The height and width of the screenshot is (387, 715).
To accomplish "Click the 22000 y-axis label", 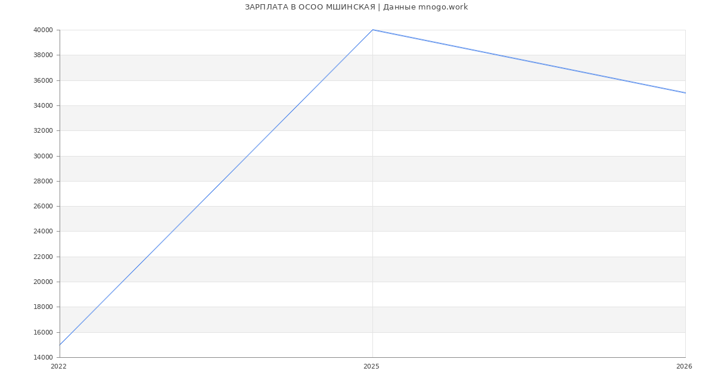I will [43, 257].
